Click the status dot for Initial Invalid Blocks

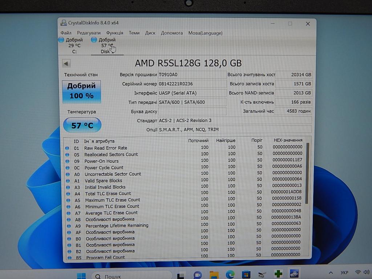tap(68, 187)
